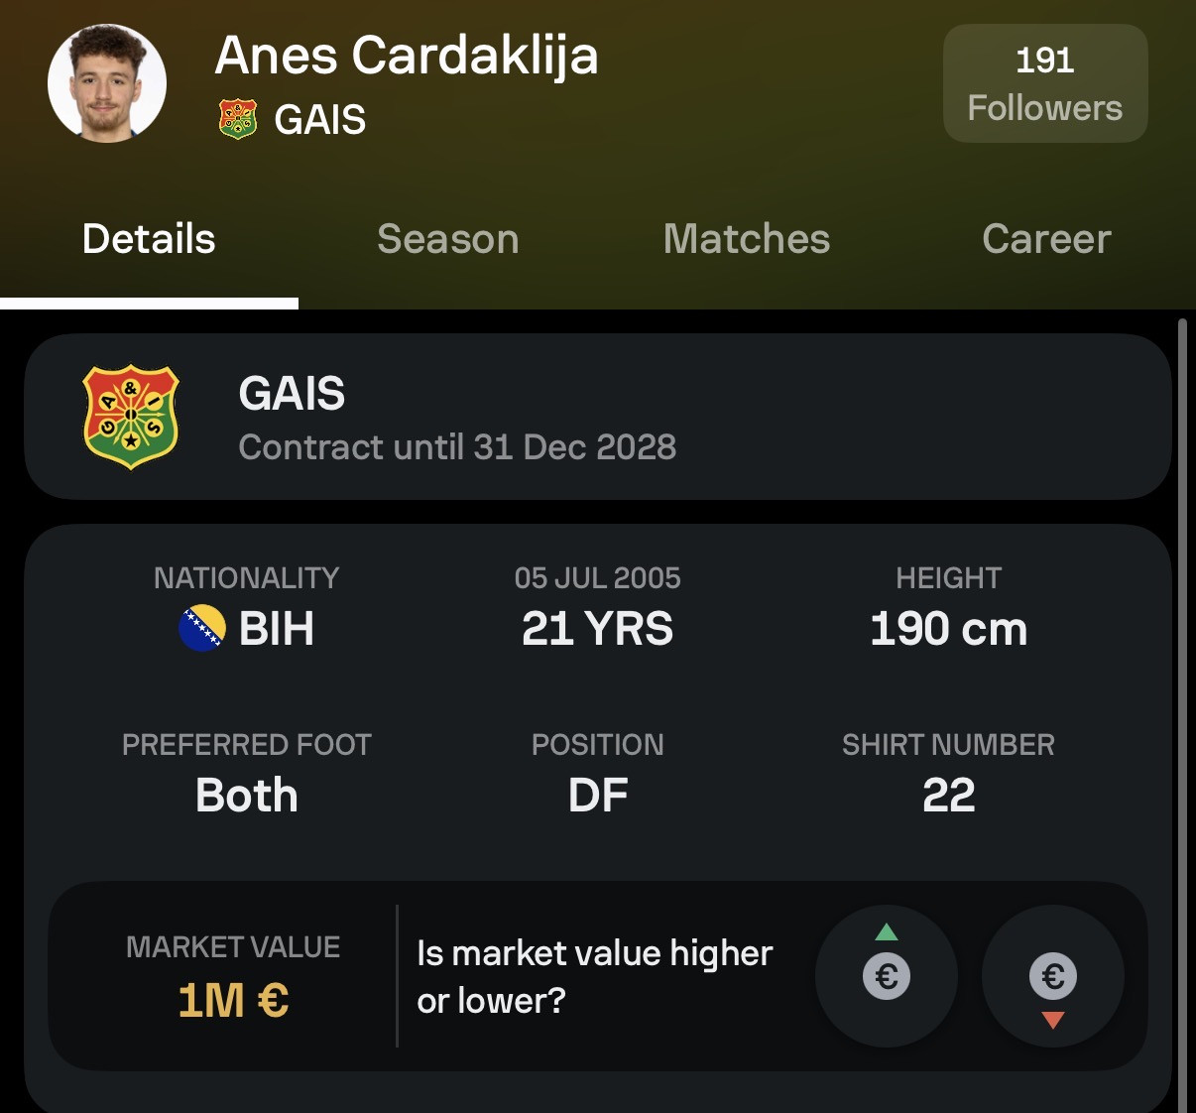Select the Details tab
This screenshot has height=1113, width=1196.
click(149, 239)
